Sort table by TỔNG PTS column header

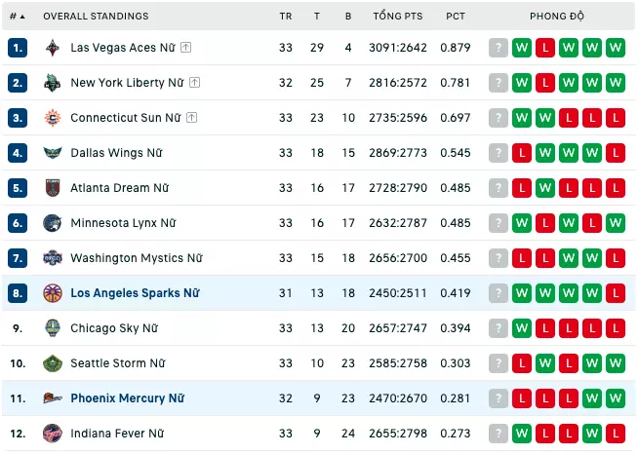[x=398, y=17]
